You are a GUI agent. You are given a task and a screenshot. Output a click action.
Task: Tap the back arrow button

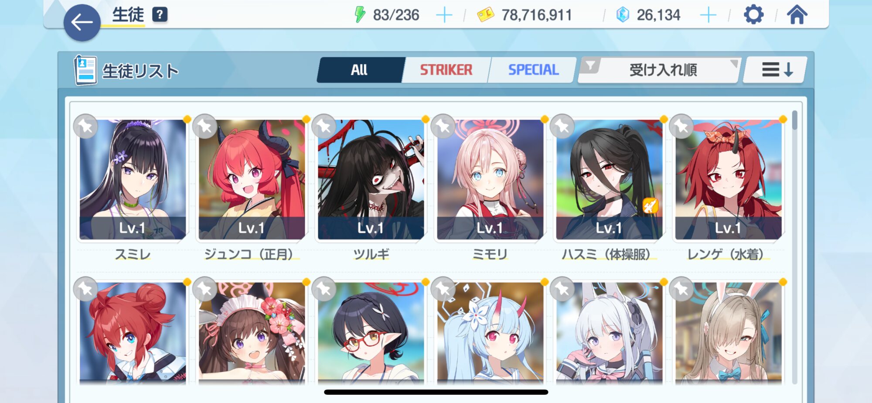tap(82, 23)
